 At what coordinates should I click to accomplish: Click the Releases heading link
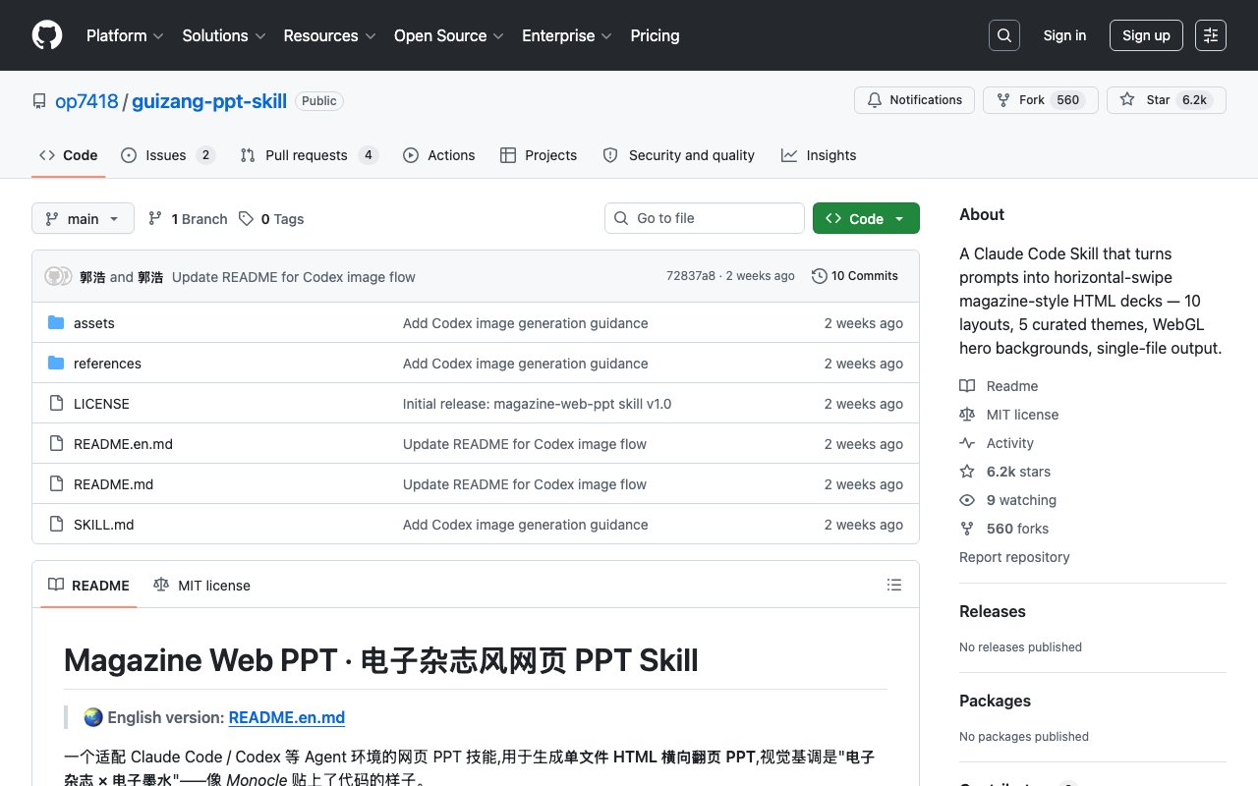pos(993,611)
